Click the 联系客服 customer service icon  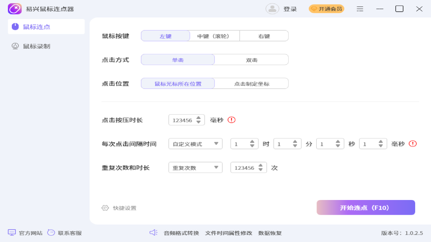tap(51, 232)
